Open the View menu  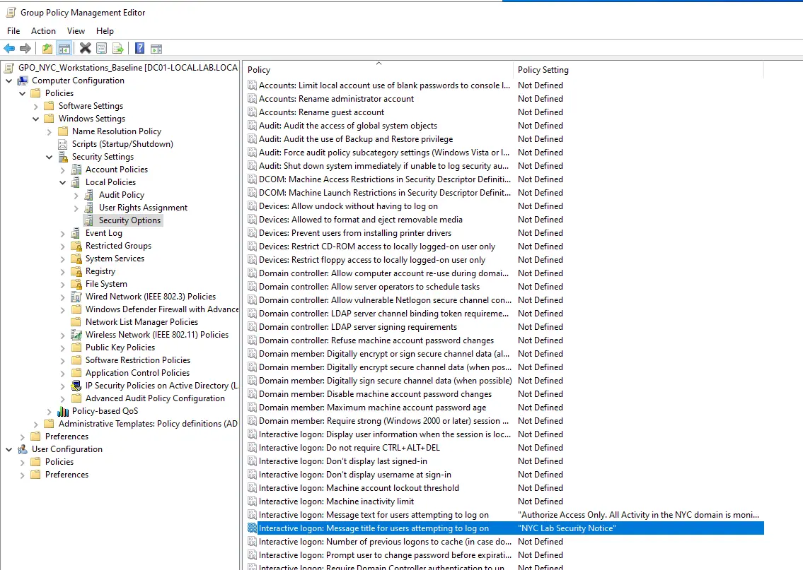click(x=76, y=30)
